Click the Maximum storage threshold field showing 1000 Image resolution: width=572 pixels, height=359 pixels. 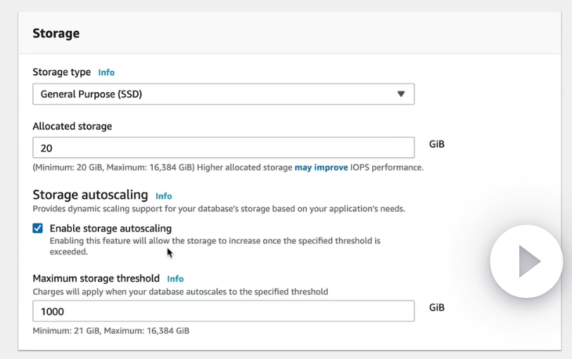[x=223, y=311]
